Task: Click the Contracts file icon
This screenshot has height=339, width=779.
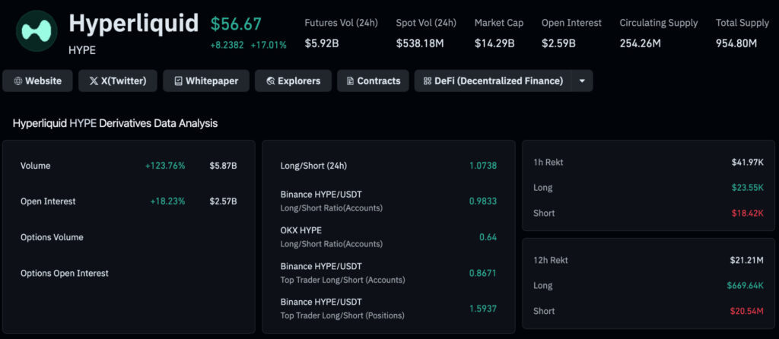Action: tap(350, 81)
